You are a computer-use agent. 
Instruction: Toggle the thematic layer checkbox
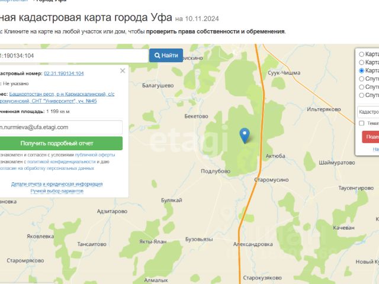[362, 123]
